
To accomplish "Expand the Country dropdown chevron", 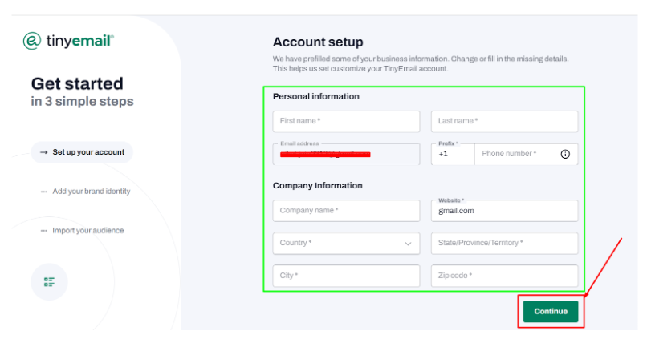I will pyautogui.click(x=408, y=244).
